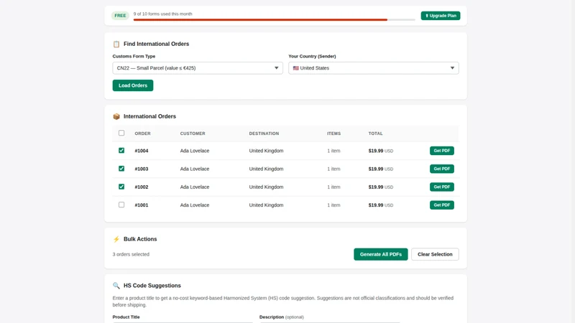Click the Upgrade Plan button
Screen dimensions: 575x323
pos(441,16)
